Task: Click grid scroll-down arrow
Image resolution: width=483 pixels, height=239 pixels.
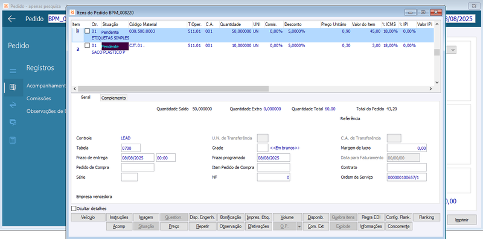Action: click(x=437, y=82)
